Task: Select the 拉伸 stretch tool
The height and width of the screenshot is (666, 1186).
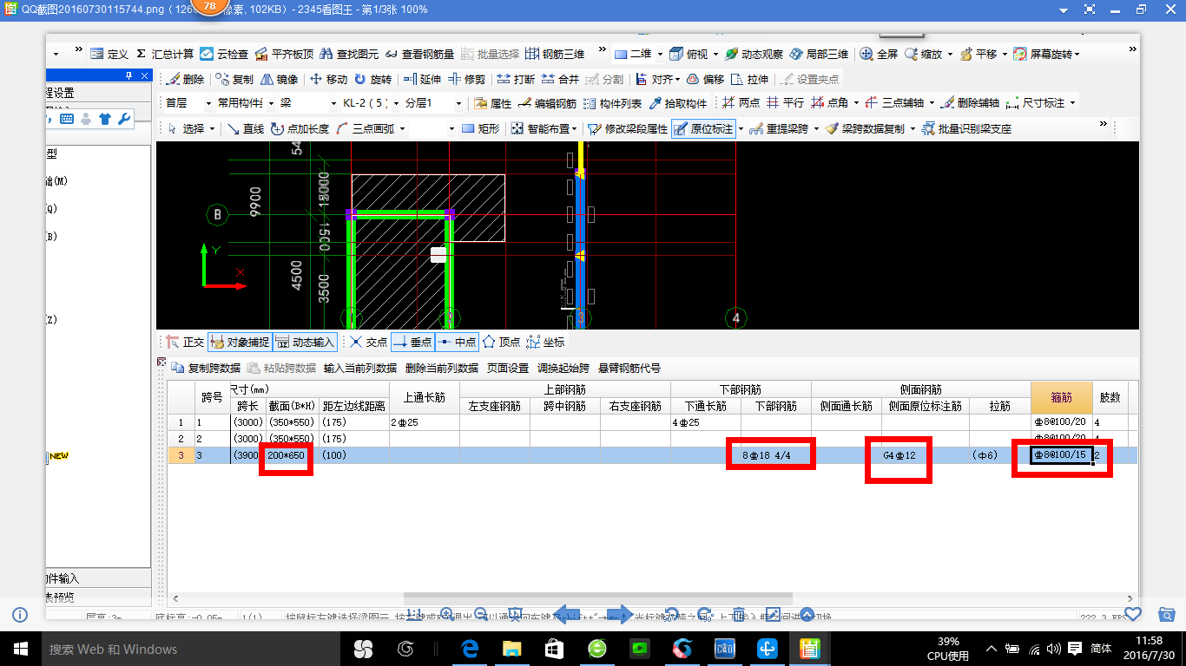Action: click(749, 79)
